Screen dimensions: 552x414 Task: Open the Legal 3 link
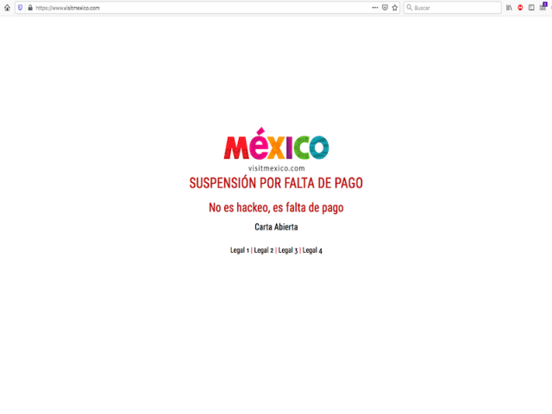pos(288,250)
